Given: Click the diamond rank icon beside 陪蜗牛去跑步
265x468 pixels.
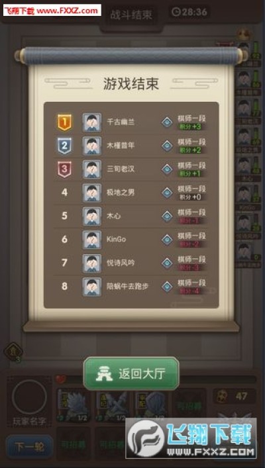Looking at the screenshot, I should (x=167, y=287).
